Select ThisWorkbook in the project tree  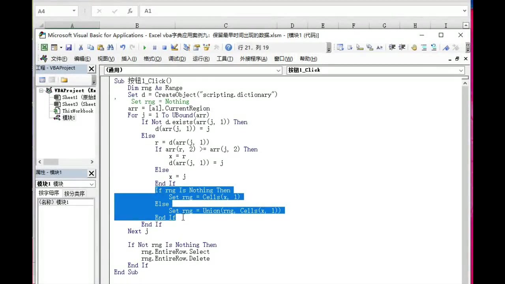click(x=77, y=111)
